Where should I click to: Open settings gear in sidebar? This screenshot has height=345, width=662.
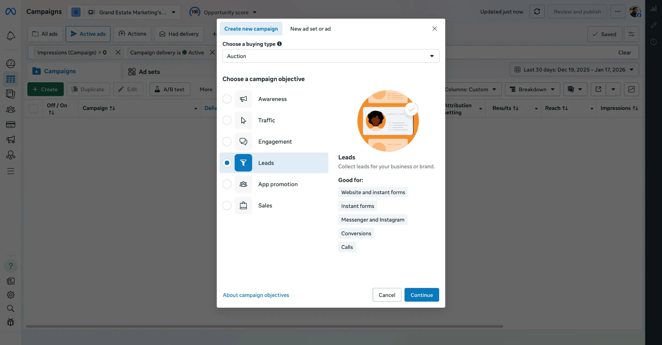tap(11, 295)
